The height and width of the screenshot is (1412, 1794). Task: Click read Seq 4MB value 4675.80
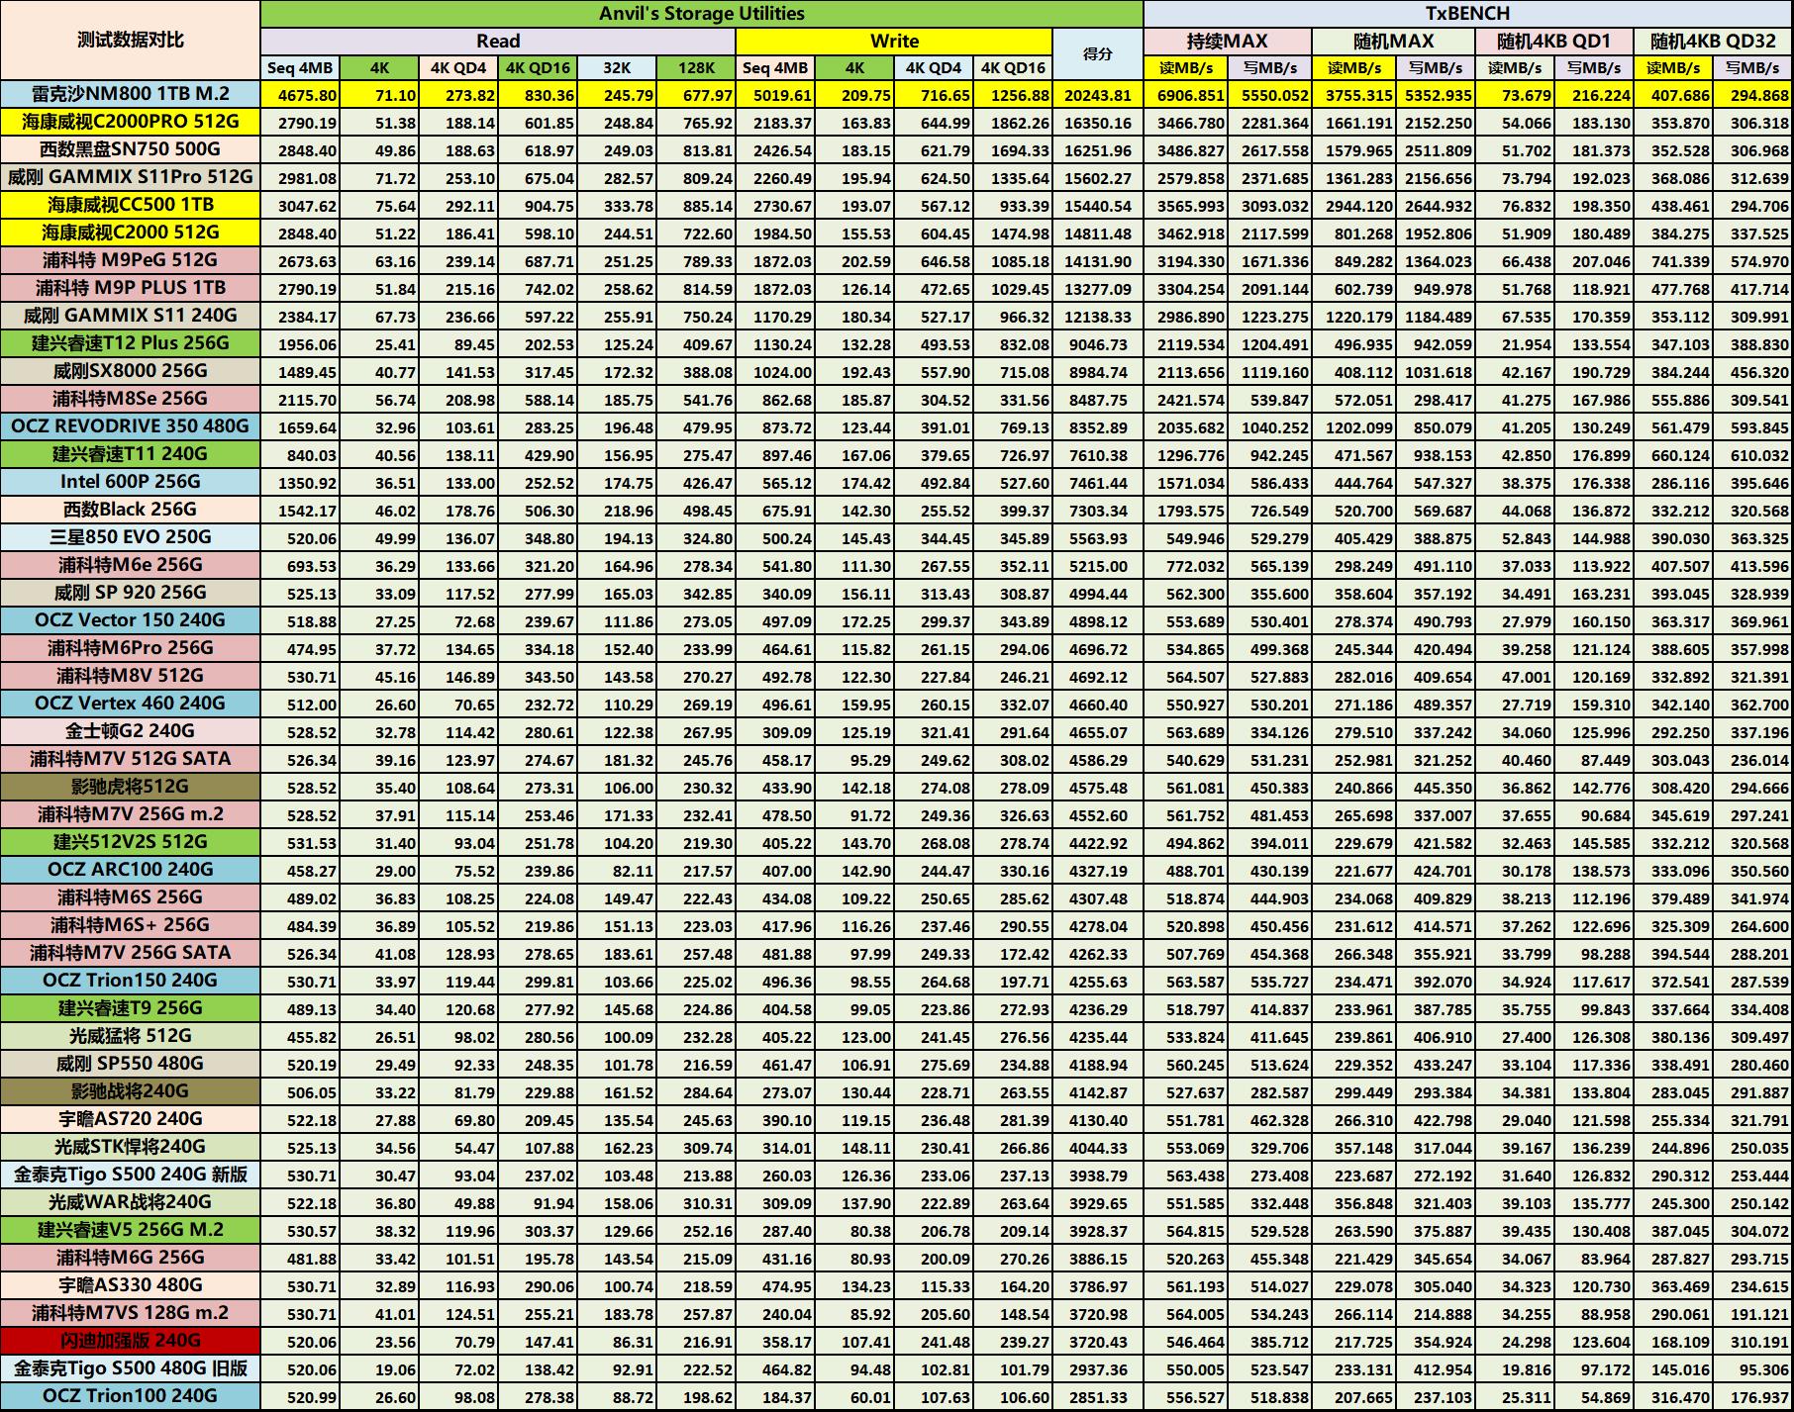point(300,95)
